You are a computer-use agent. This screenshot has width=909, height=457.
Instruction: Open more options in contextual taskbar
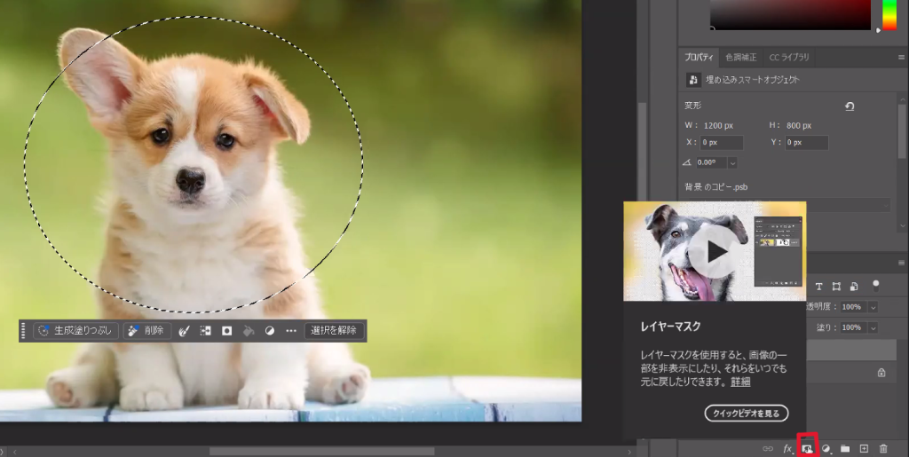(290, 331)
